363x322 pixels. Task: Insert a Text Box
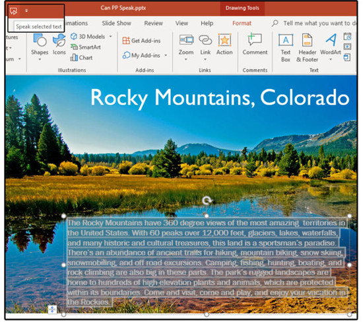coord(286,47)
